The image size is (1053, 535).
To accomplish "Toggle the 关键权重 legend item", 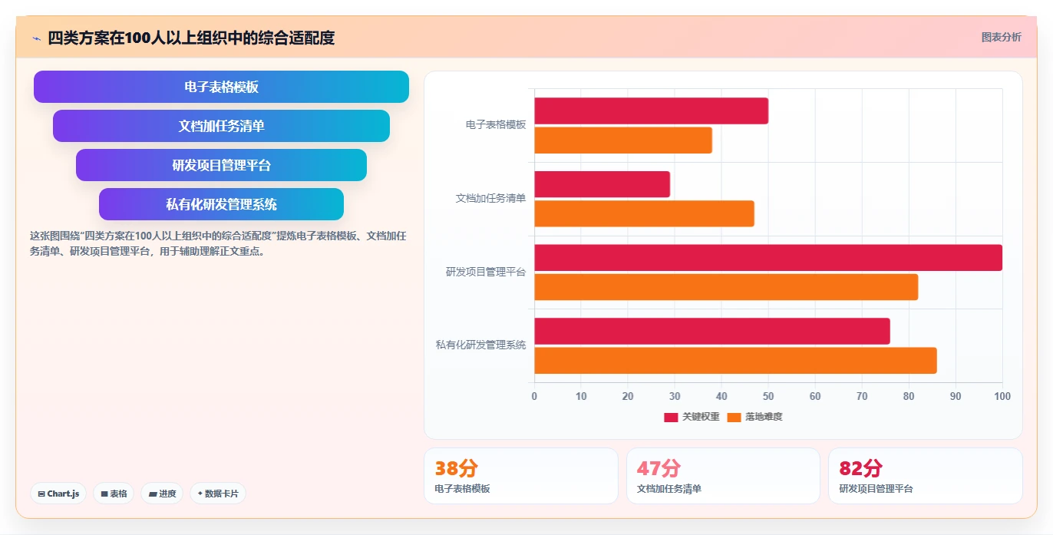I will coord(692,417).
